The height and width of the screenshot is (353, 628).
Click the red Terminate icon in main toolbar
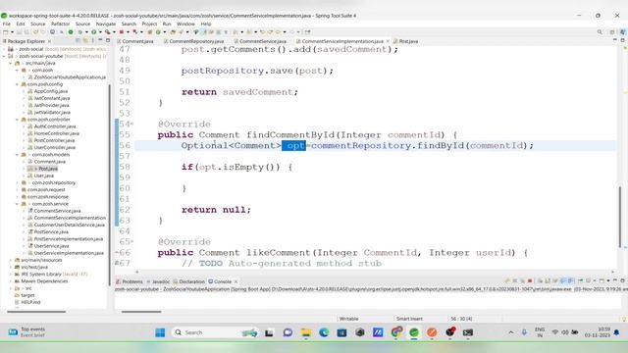(122, 32)
